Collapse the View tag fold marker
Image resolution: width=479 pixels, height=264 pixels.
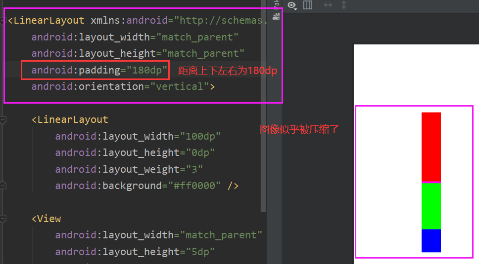tap(3, 219)
